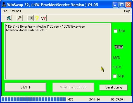Open the Serial Config button

coord(113,87)
